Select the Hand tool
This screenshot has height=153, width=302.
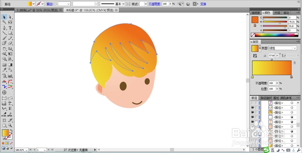point(4,125)
